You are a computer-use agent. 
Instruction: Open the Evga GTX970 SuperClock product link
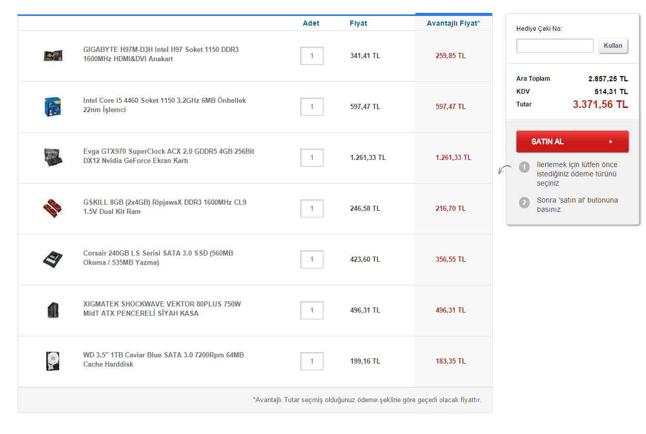(x=168, y=156)
